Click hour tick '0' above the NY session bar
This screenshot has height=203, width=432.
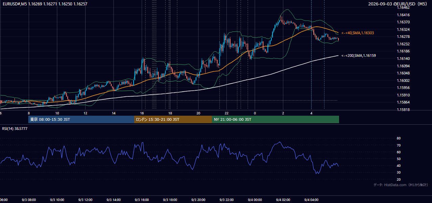pyautogui.click(x=255, y=113)
